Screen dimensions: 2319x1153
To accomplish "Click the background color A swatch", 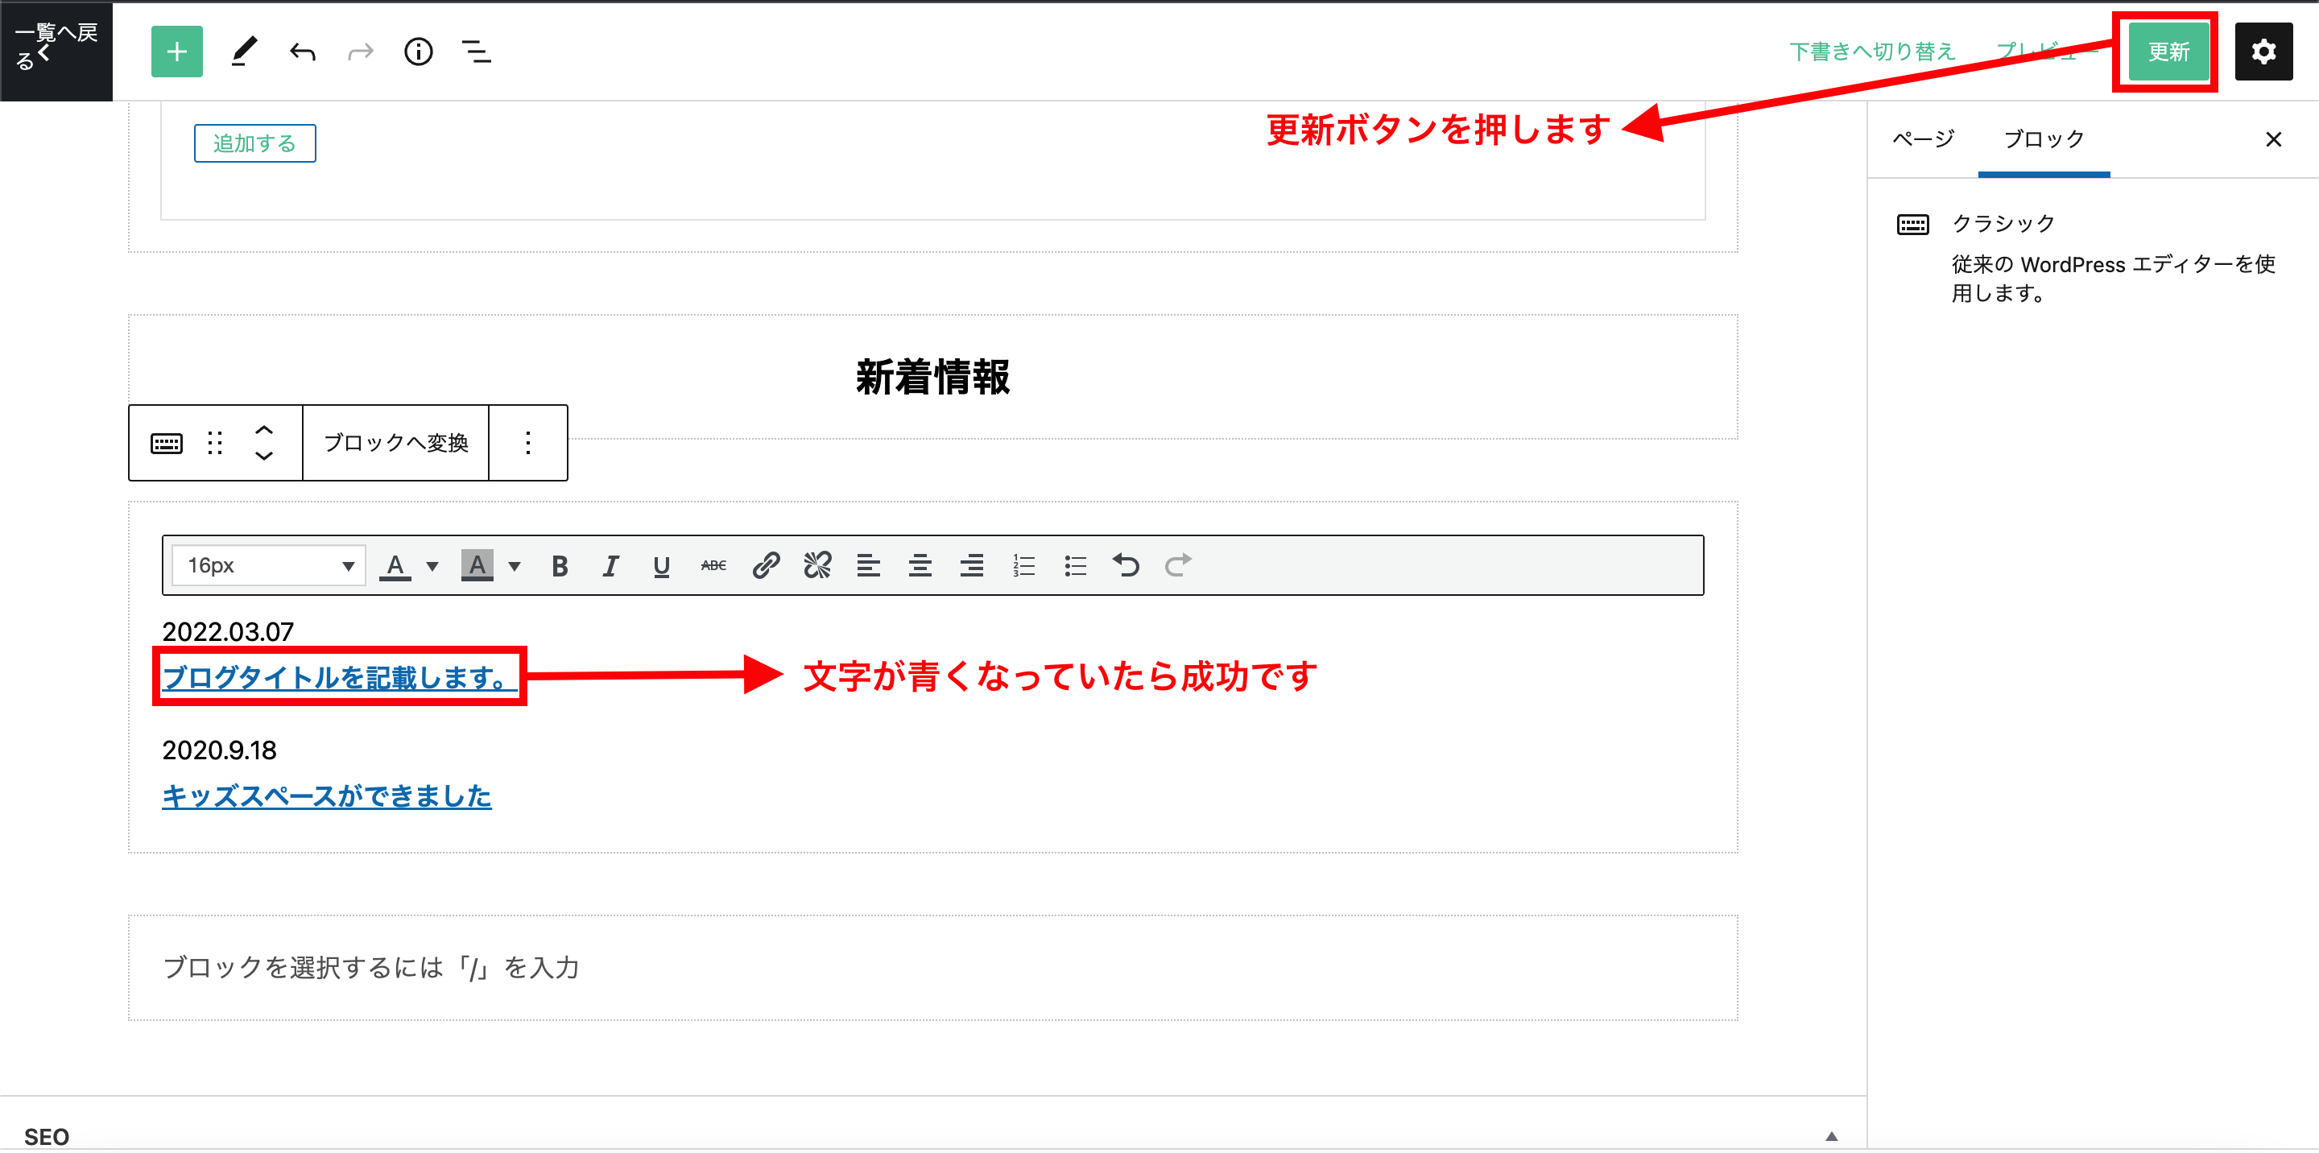I will pos(477,565).
